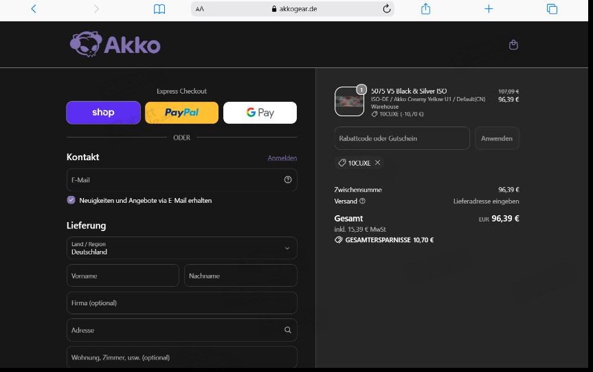The height and width of the screenshot is (372, 593).
Task: Click the inkl. 15,39 € MwSt text
Action: point(360,229)
